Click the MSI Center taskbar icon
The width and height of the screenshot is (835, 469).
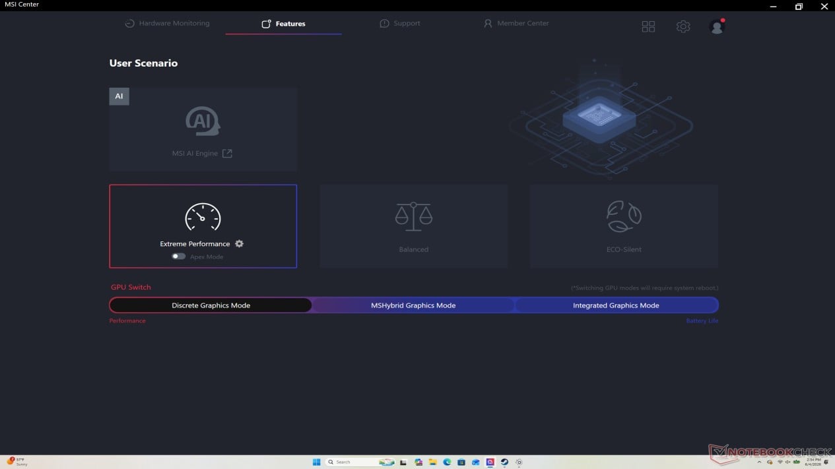click(x=490, y=462)
